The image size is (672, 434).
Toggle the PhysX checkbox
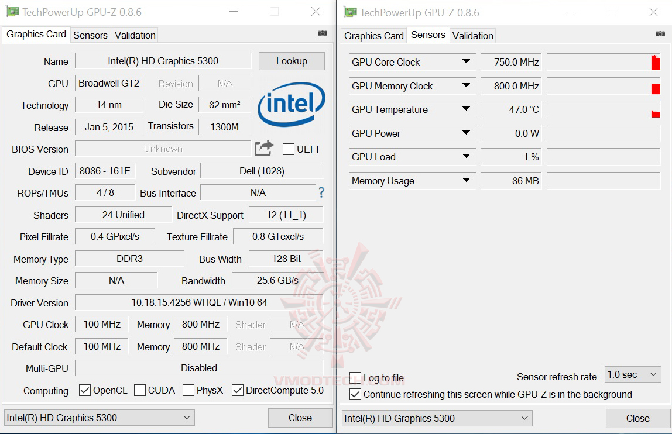pyautogui.click(x=188, y=390)
